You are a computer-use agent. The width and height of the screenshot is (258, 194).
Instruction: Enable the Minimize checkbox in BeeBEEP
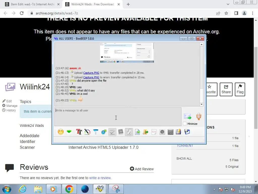coord(185,124)
